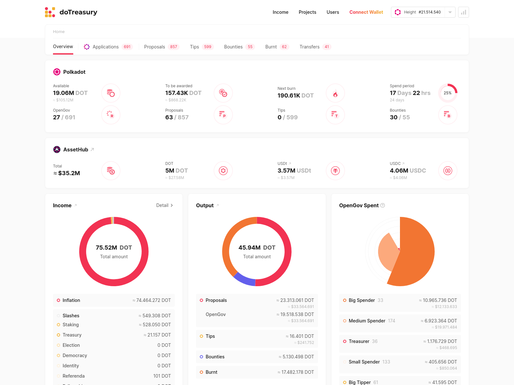Switch to the Tips tab
This screenshot has height=385, width=514.
tap(202, 47)
